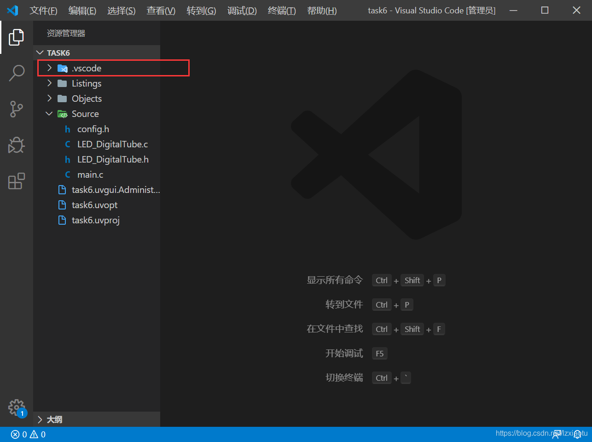This screenshot has height=442, width=592.
Task: Expand the Objects folder chevron
Action: click(49, 99)
